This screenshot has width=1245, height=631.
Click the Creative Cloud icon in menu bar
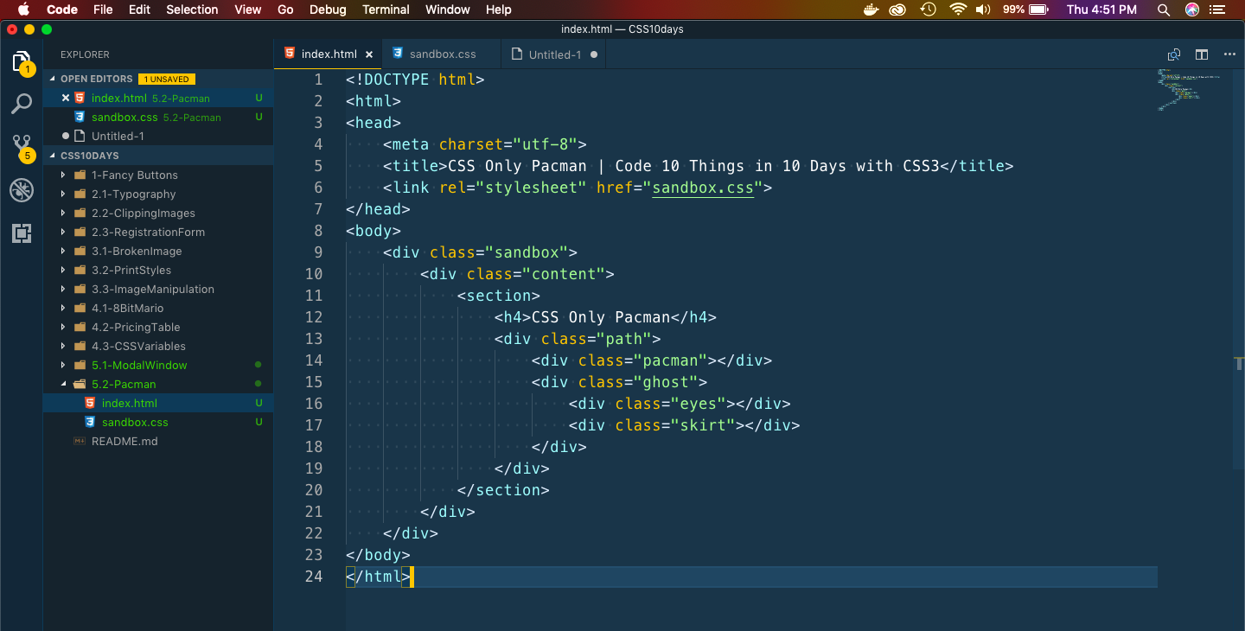(x=897, y=10)
